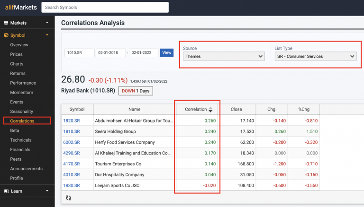Click the start date field 02-01-2018
This screenshot has width=364, height=207.
click(110, 53)
